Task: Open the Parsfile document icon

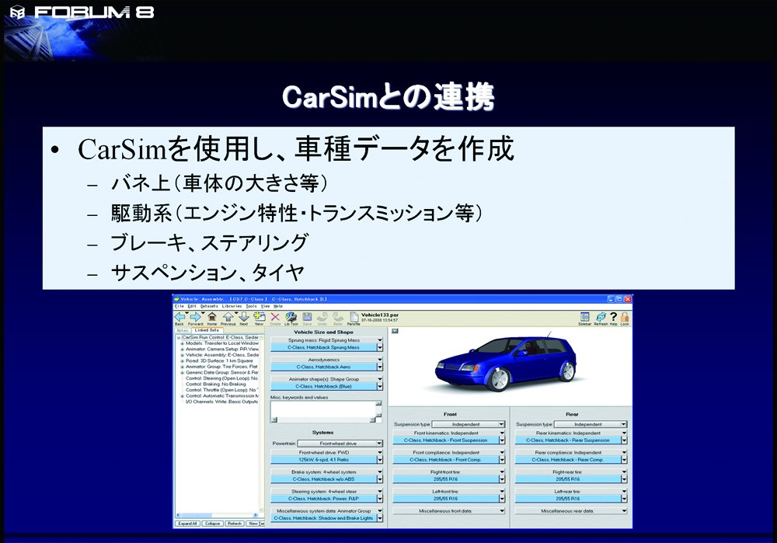Action: click(x=354, y=317)
